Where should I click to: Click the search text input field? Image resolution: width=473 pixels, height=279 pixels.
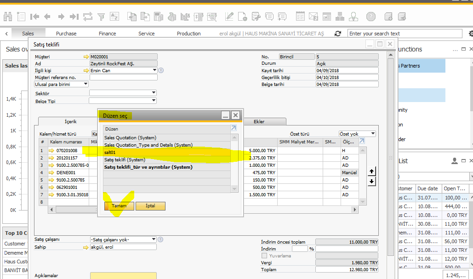click(x=405, y=34)
